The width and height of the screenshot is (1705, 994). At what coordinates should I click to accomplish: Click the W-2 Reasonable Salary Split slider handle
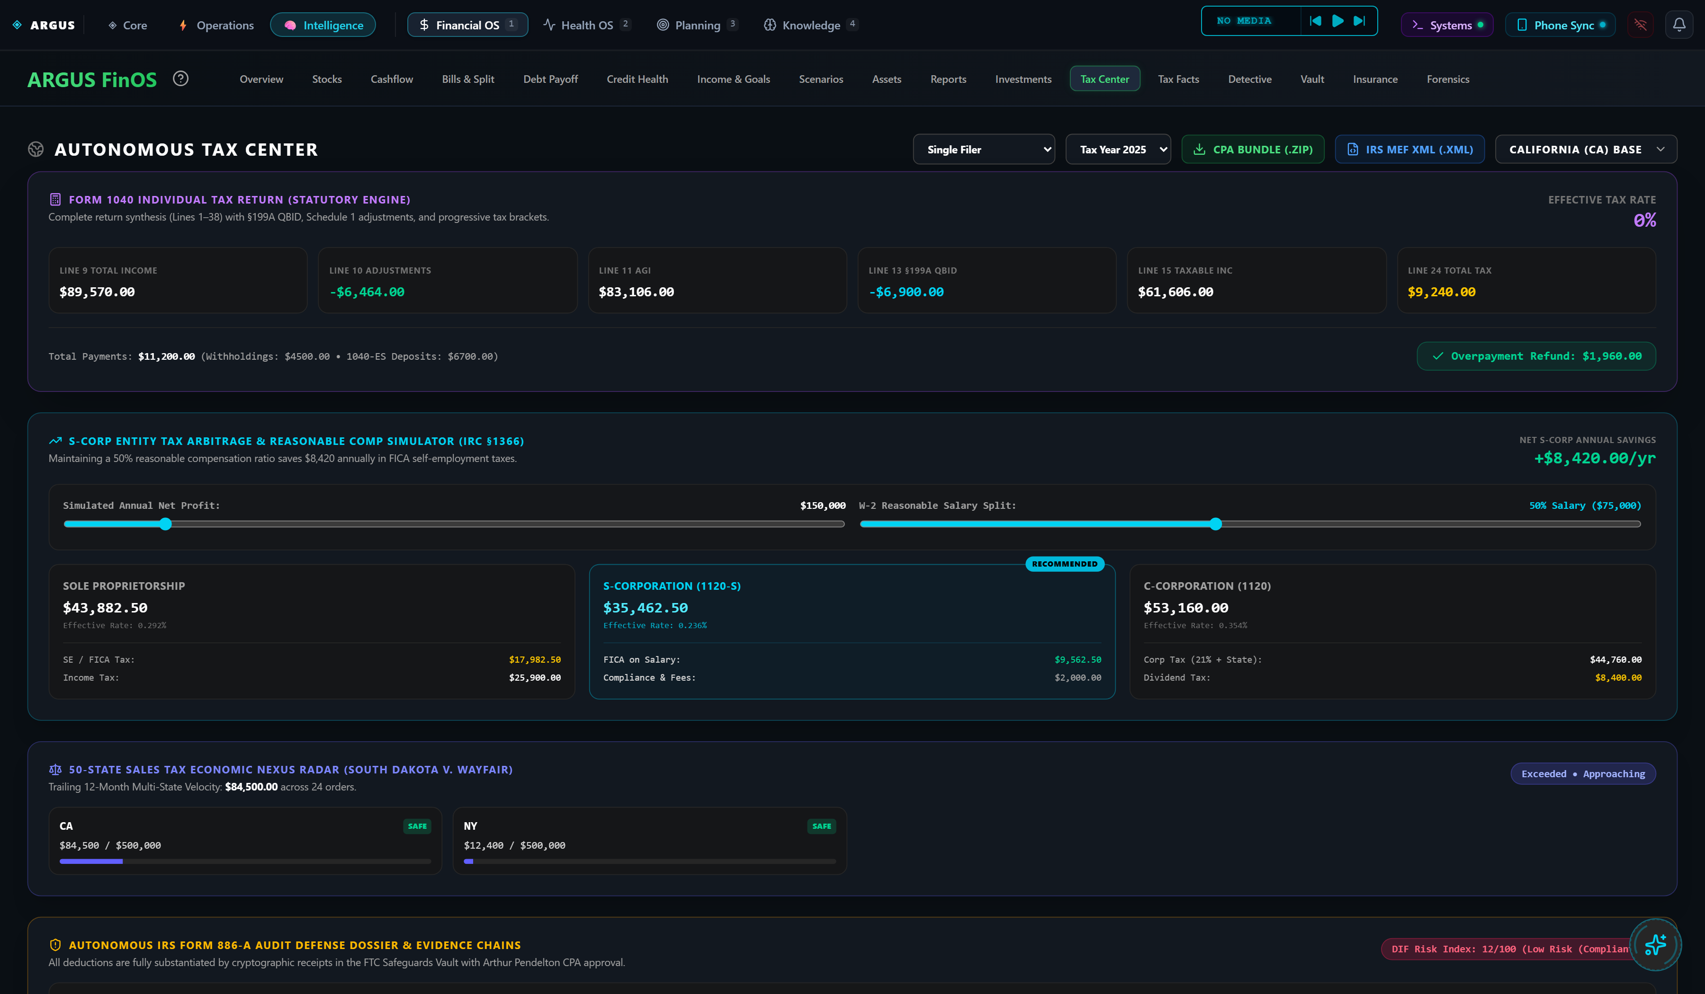click(1216, 524)
